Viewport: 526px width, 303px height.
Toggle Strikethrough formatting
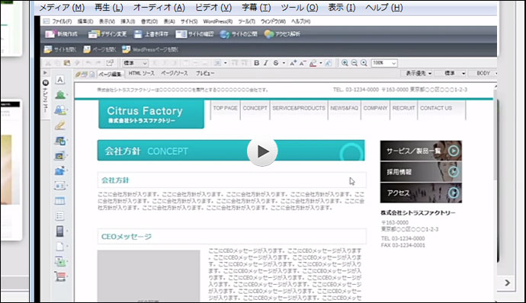[276, 62]
